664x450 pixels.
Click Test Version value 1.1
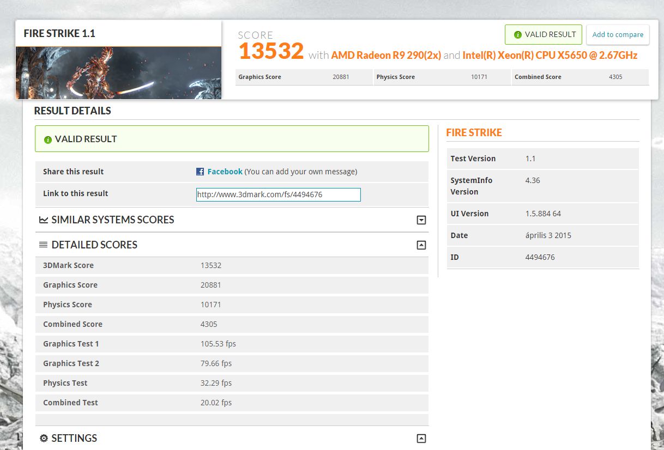(x=530, y=159)
